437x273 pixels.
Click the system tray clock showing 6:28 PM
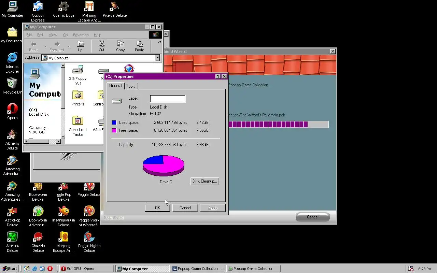(x=425, y=269)
